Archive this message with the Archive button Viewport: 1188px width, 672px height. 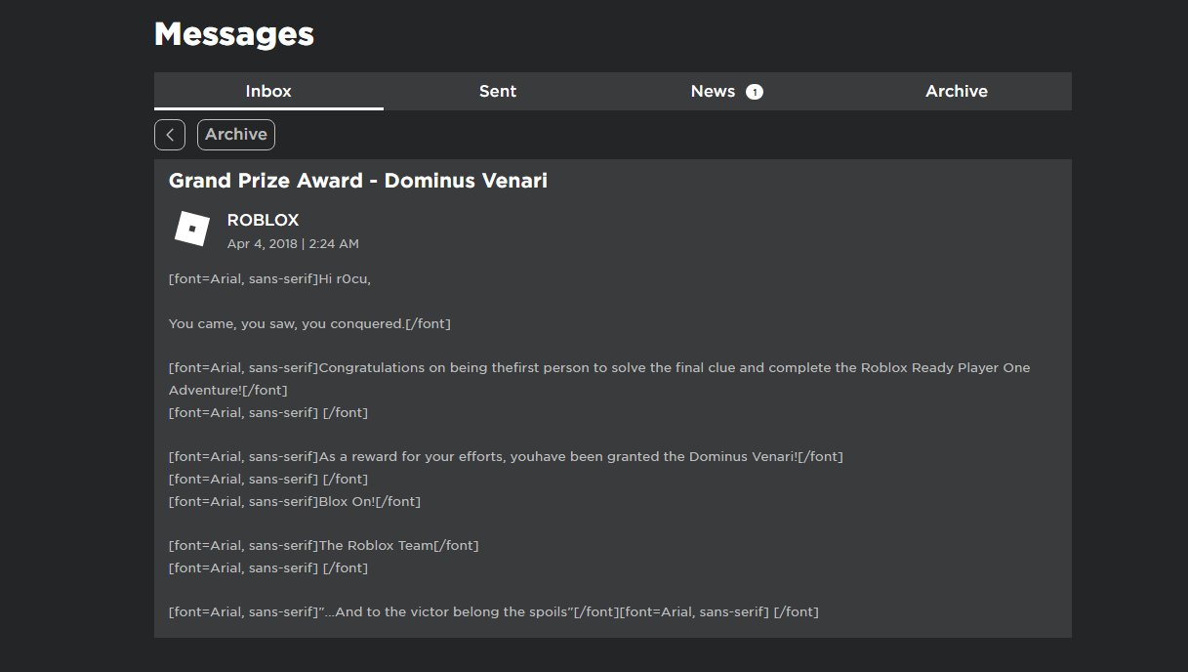click(x=236, y=135)
